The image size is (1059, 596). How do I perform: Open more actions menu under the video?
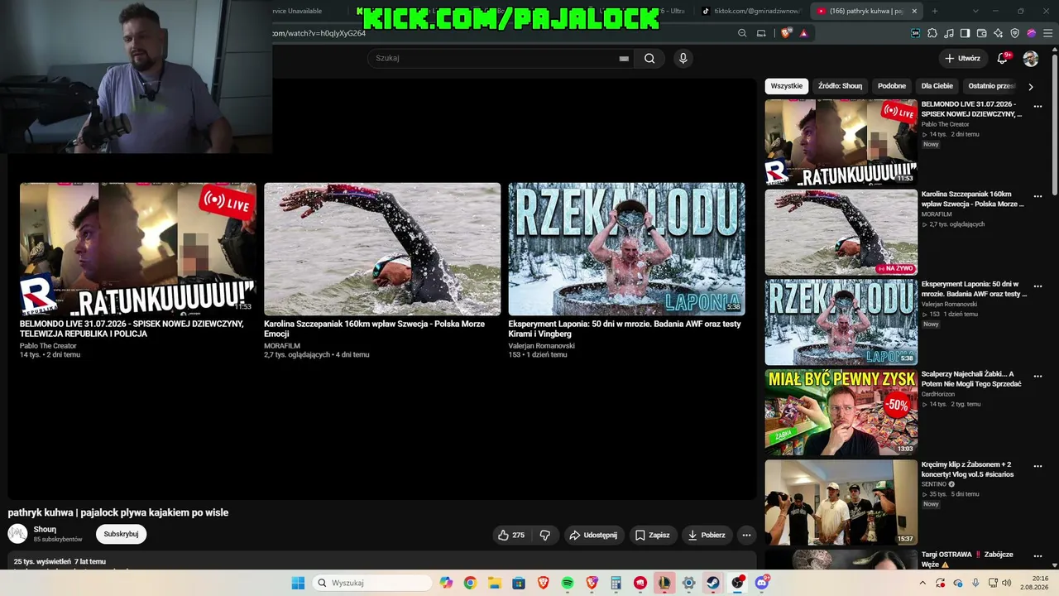coord(746,535)
